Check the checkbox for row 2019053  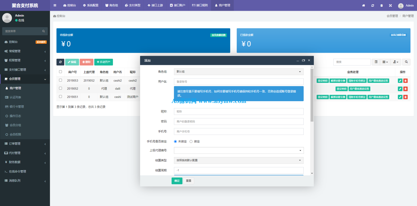[x=61, y=80]
